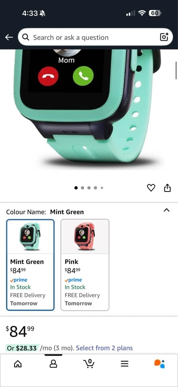Collapse the Colour Name section chevron
This screenshot has height=387, width=178.
[167, 210]
